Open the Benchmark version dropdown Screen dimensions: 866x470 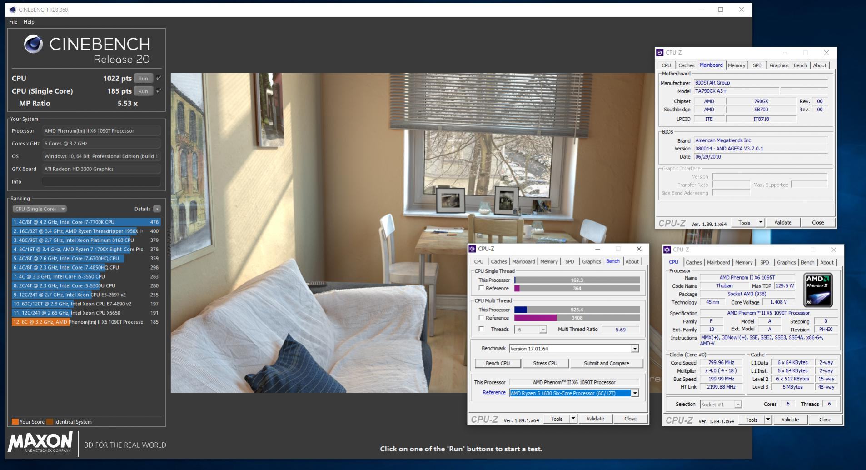coord(635,349)
